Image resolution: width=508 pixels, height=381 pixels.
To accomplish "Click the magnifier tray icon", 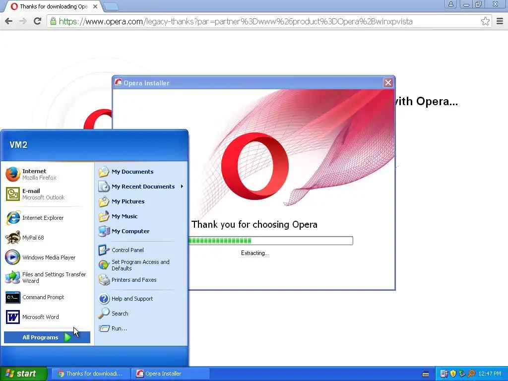I will (x=471, y=374).
